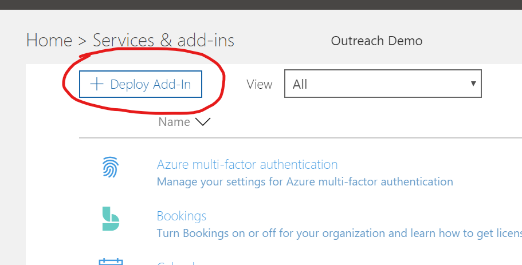The width and height of the screenshot is (522, 265).
Task: Click the Name column header text
Action: [x=174, y=122]
